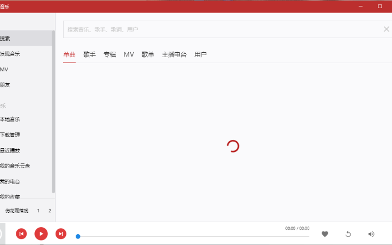Maximize the music window
The width and height of the screenshot is (392, 245).
(x=380, y=6)
